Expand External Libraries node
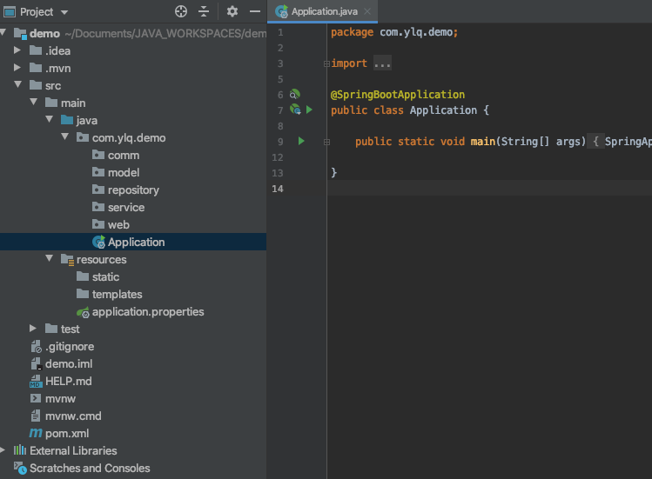Screen dimensions: 652x479 (x=3, y=450)
